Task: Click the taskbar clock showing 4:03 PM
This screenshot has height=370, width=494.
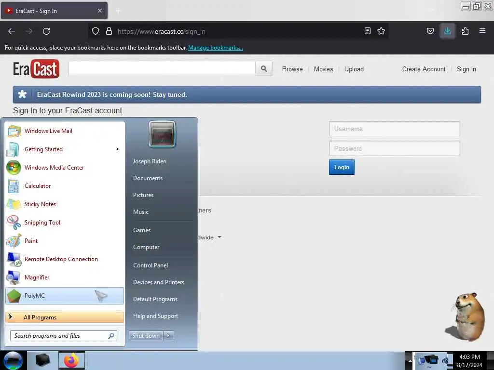Action: click(469, 361)
